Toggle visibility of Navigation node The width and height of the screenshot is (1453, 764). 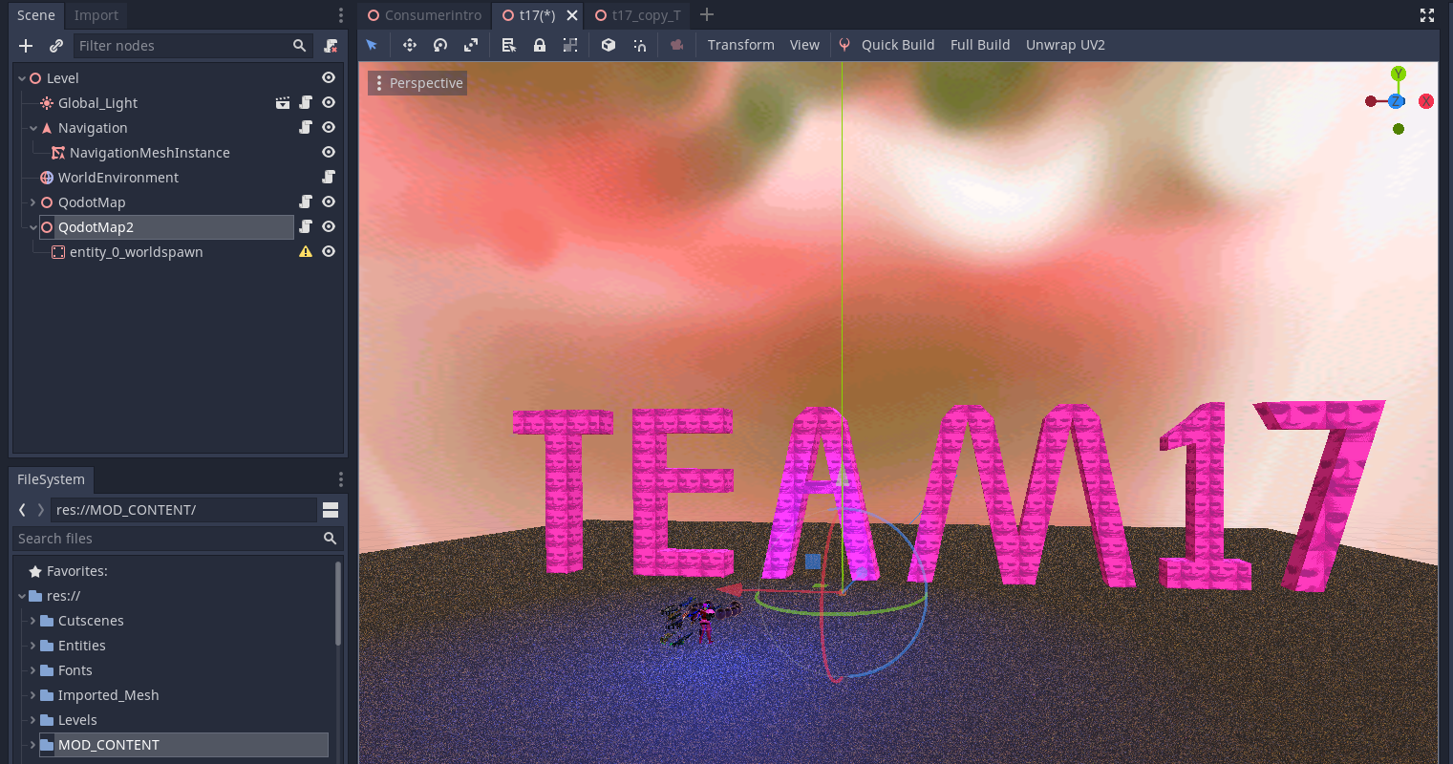pos(329,127)
